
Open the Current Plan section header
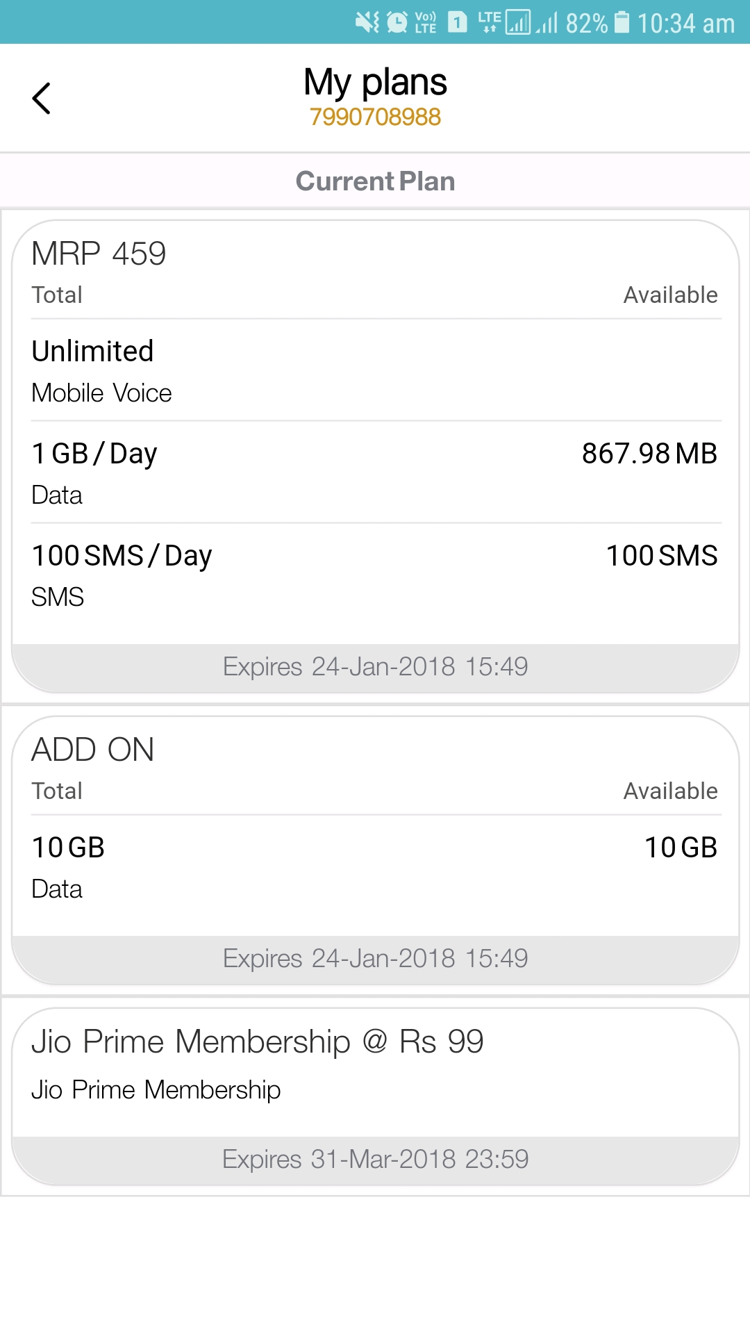click(375, 181)
